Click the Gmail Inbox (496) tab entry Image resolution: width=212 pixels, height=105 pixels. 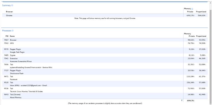point(28,86)
